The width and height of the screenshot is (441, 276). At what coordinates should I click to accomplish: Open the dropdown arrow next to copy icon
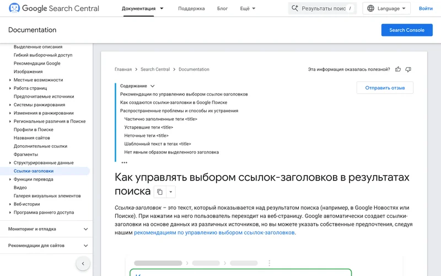170,192
